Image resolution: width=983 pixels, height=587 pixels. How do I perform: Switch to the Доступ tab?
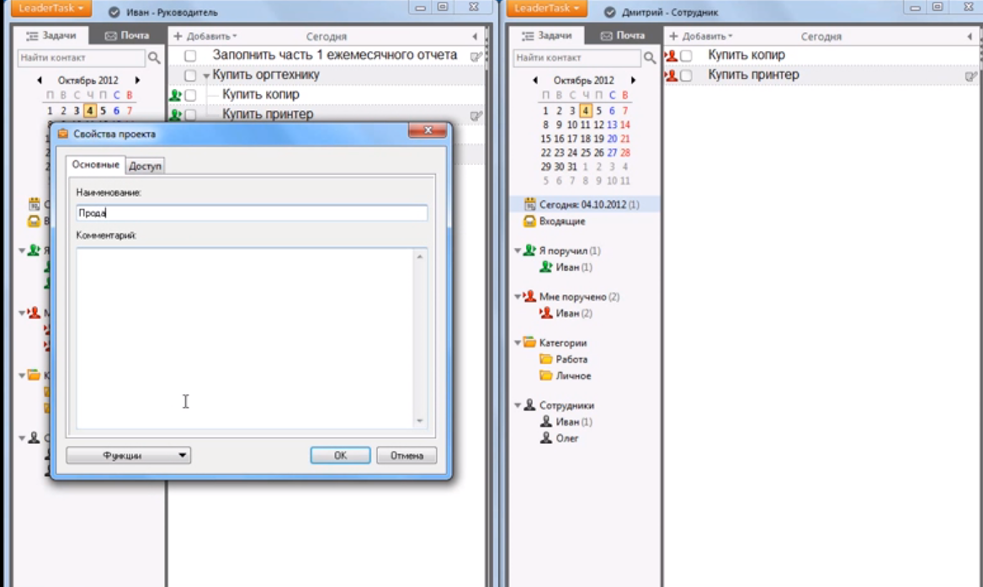145,167
